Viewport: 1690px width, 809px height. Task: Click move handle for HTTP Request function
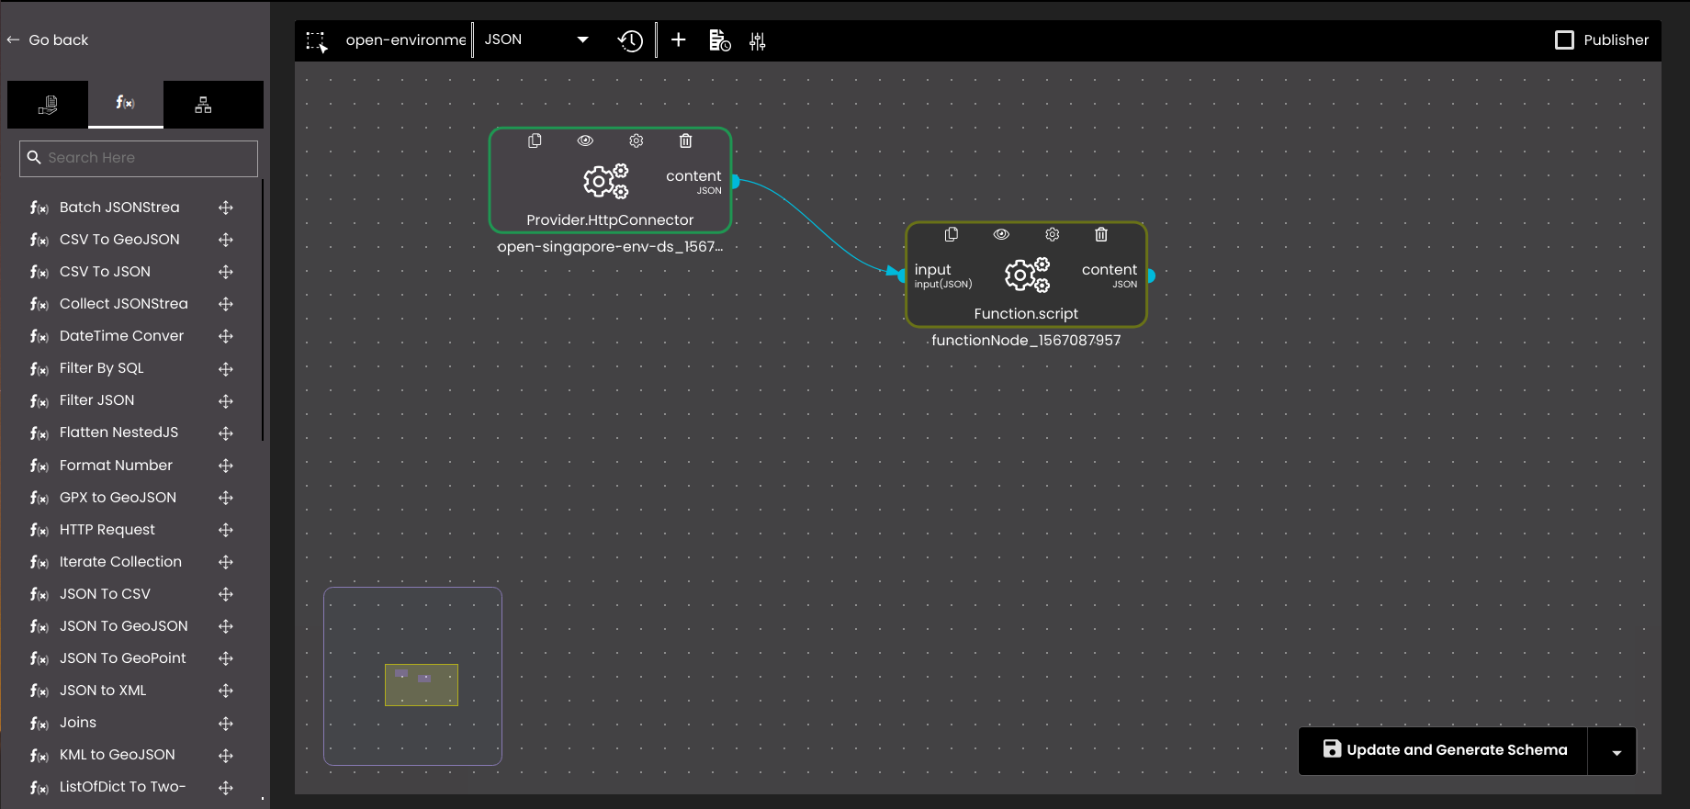click(x=226, y=530)
